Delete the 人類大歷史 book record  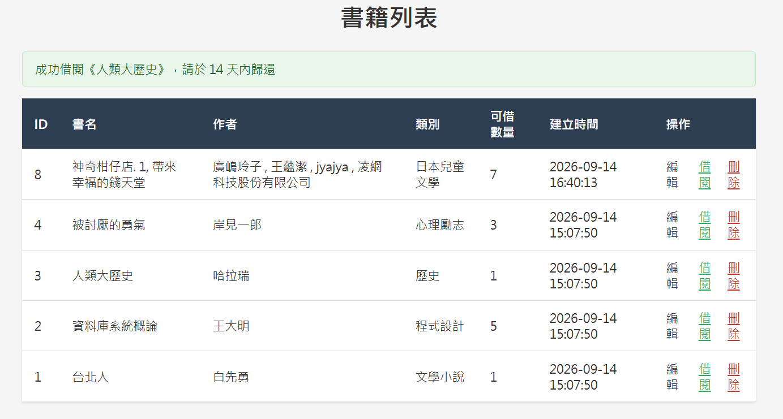(734, 276)
